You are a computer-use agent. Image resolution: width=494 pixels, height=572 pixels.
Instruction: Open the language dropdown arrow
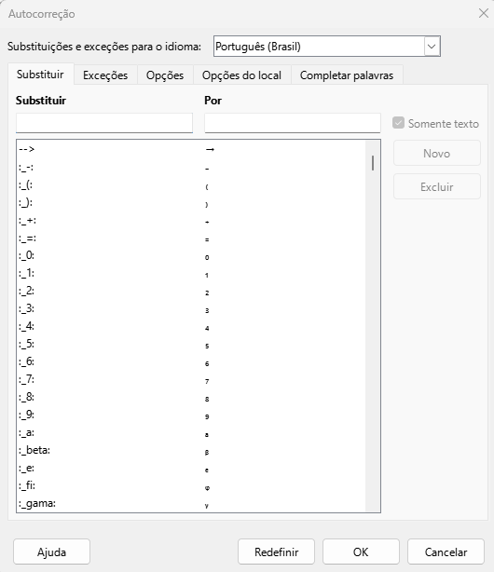coord(432,47)
